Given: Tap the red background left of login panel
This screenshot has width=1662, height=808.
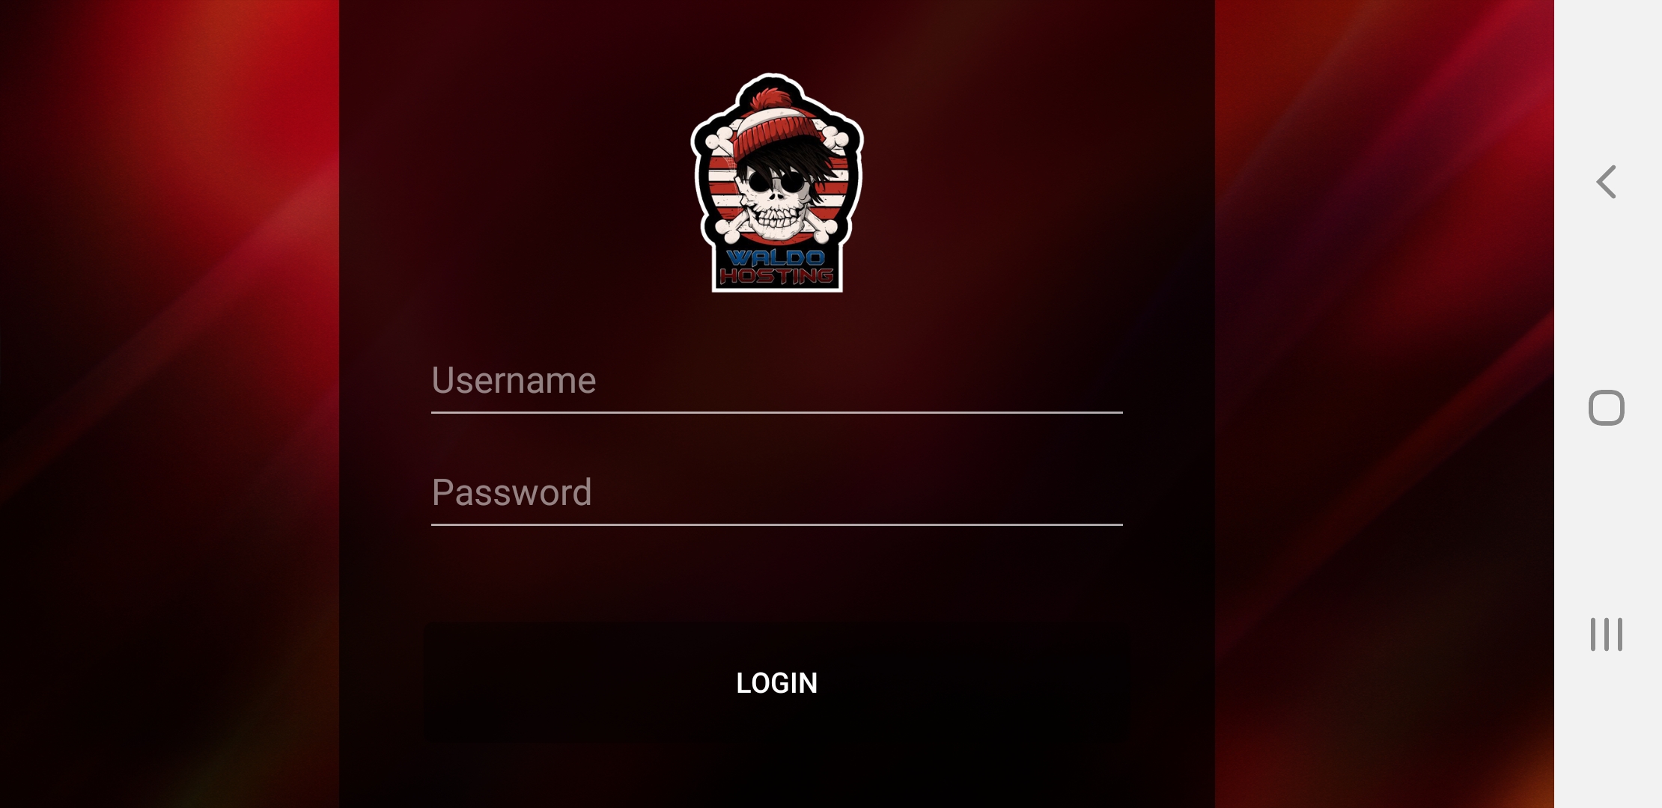Looking at the screenshot, I should [169, 404].
